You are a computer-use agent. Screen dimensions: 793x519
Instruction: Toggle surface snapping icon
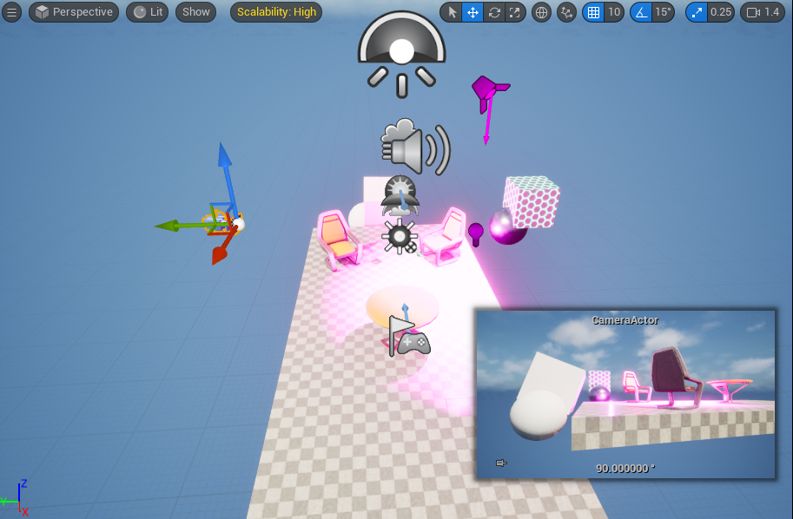point(566,12)
